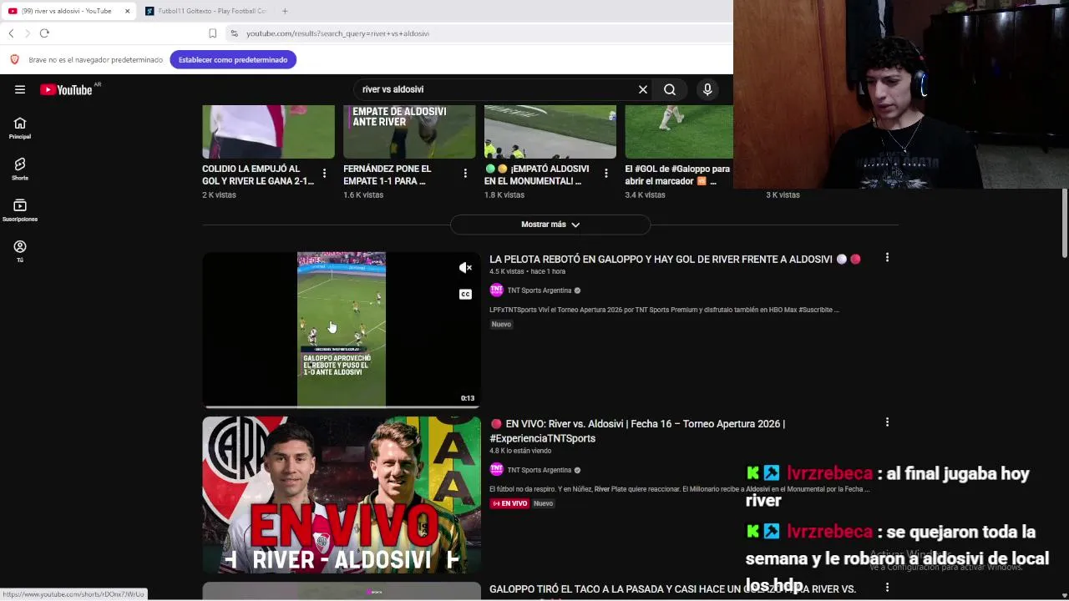
Task: Click Establecer como predeterminado button
Action: pyautogui.click(x=233, y=60)
